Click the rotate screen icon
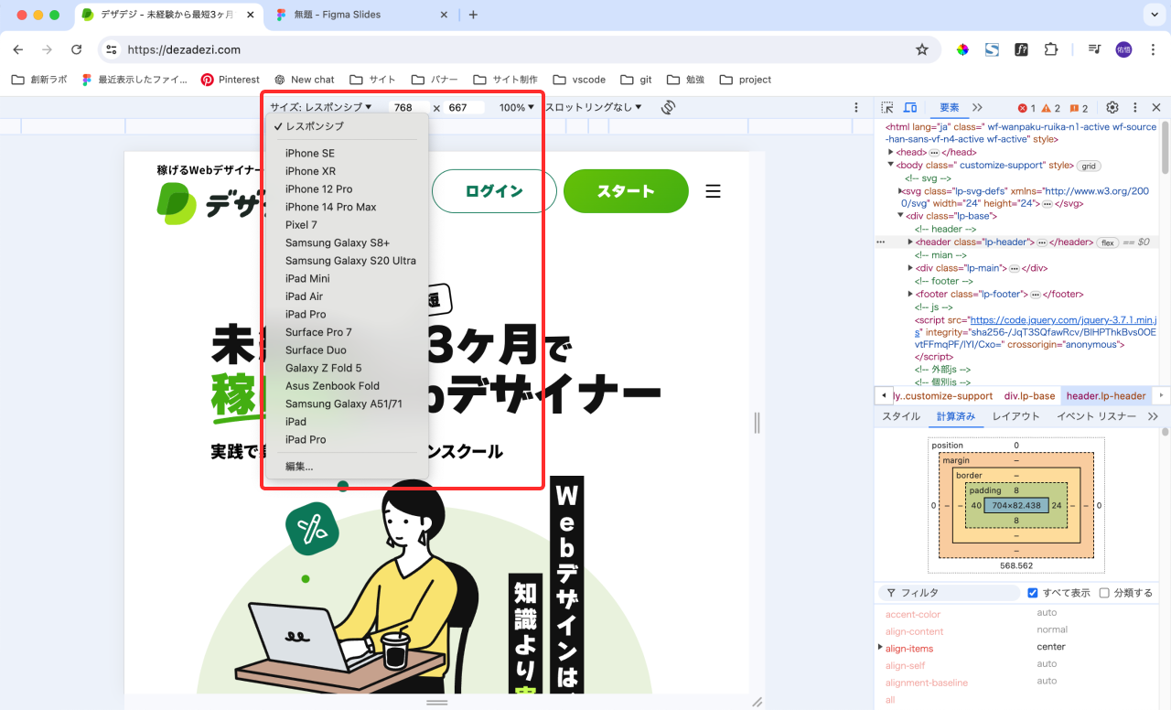1171x710 pixels. click(668, 107)
